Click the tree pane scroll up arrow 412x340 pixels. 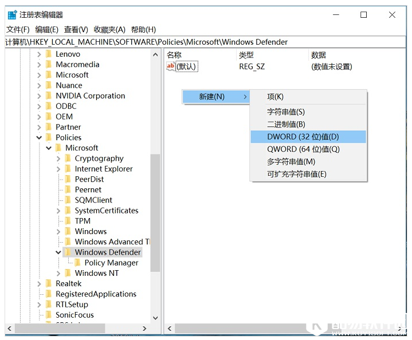click(x=155, y=54)
